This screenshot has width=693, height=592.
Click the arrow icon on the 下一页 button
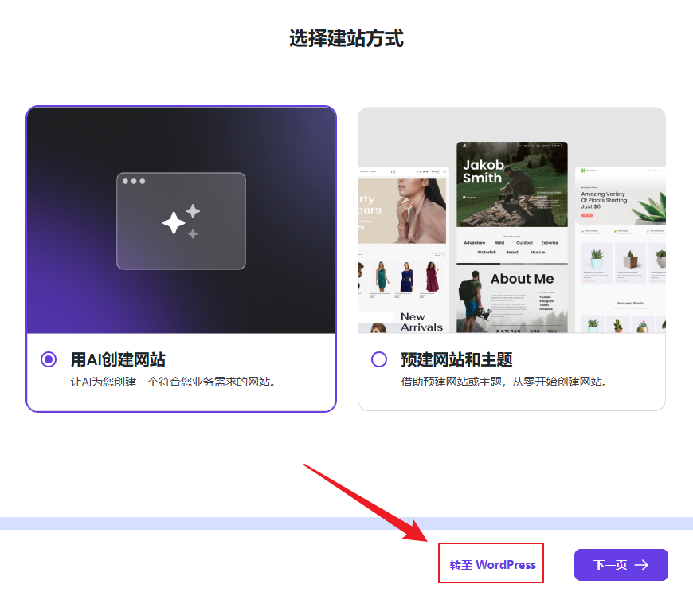coord(641,565)
